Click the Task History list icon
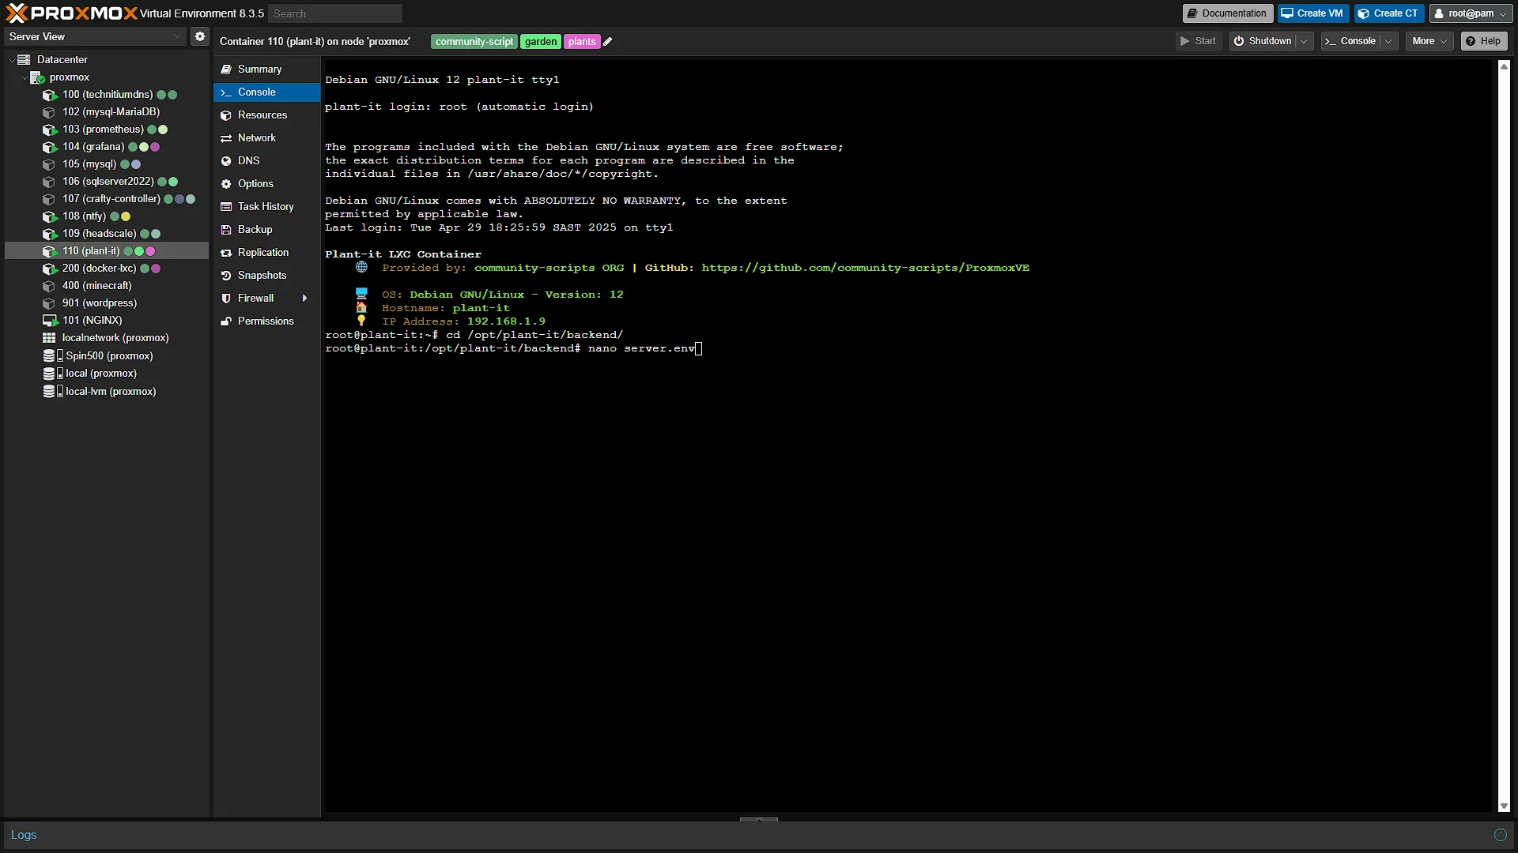This screenshot has width=1518, height=853. (226, 207)
